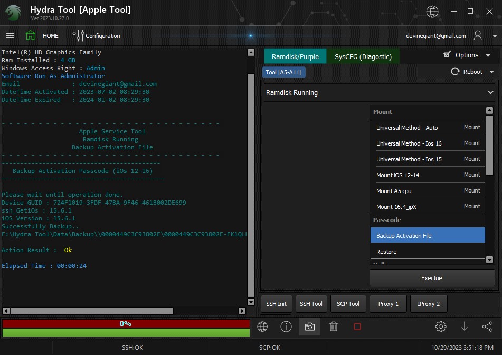502x355 pixels.
Task: Click the SSH Init button
Action: coord(276,304)
